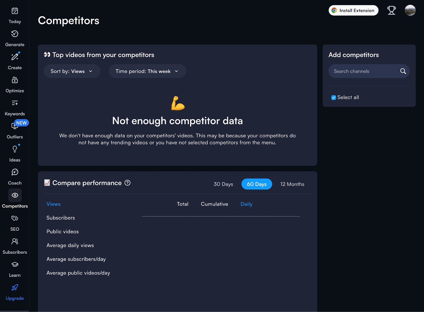Open the Ideas lightbulb icon
This screenshot has width=424, height=312.
pyautogui.click(x=15, y=149)
